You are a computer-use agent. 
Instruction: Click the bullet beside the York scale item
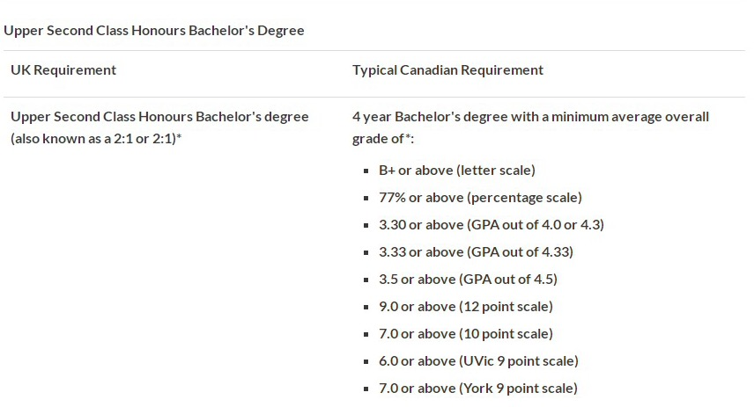(366, 389)
